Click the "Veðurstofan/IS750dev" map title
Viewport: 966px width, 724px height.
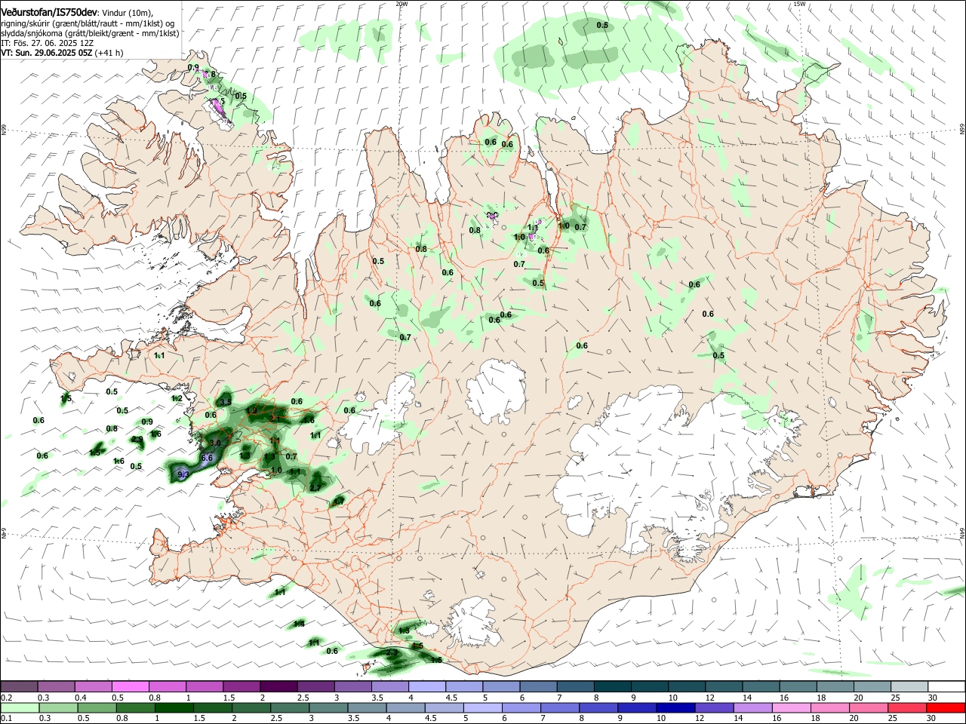point(49,13)
